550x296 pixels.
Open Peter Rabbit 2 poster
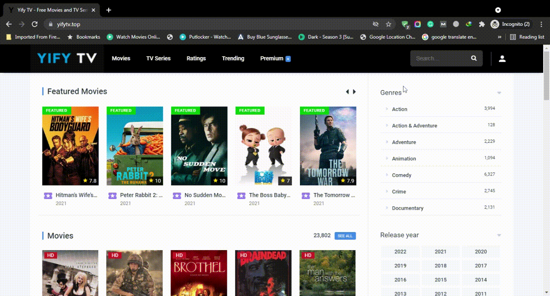(x=135, y=146)
